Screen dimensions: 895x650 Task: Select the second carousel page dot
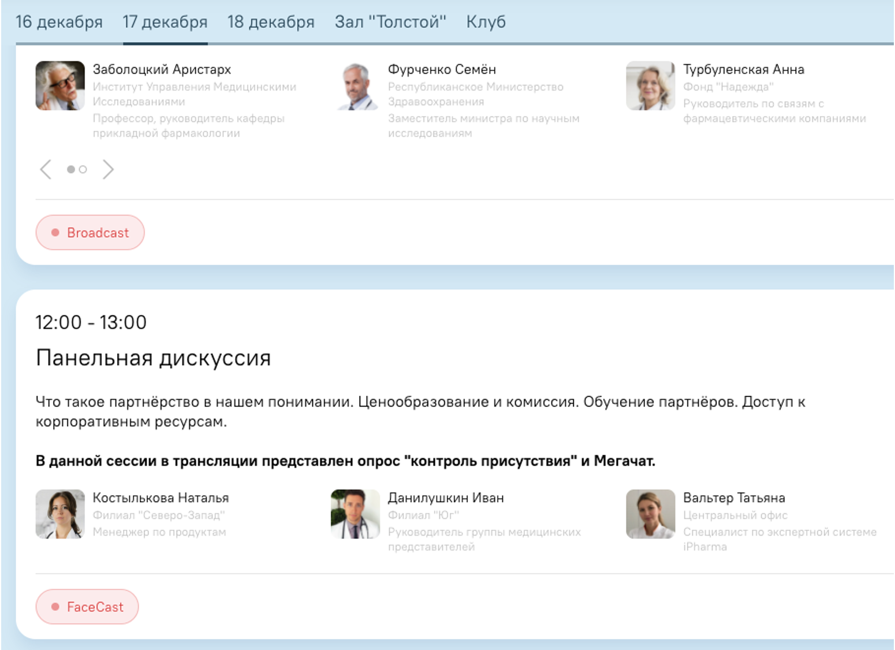click(83, 169)
